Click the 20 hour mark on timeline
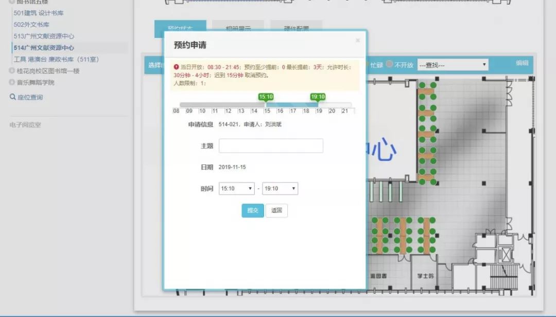This screenshot has height=317, width=556. pos(332,111)
